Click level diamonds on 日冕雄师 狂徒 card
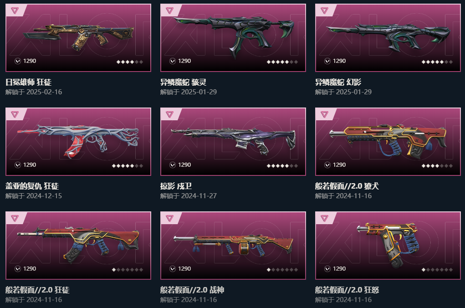Screen dimensions: 465x308 pos(130,62)
